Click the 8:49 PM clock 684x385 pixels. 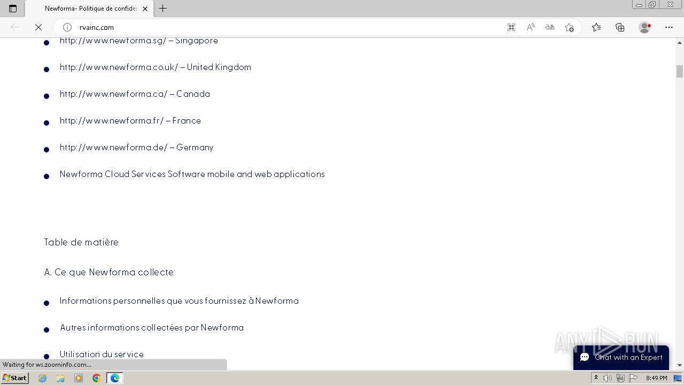(656, 378)
